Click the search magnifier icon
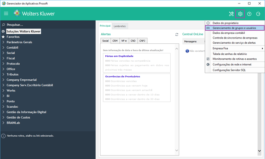 [x=4, y=25]
